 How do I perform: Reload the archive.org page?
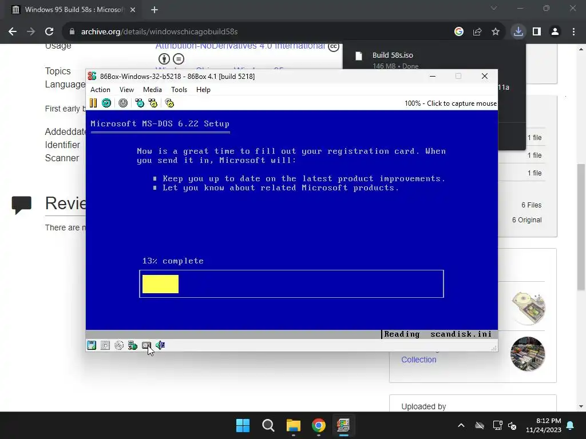(x=49, y=32)
